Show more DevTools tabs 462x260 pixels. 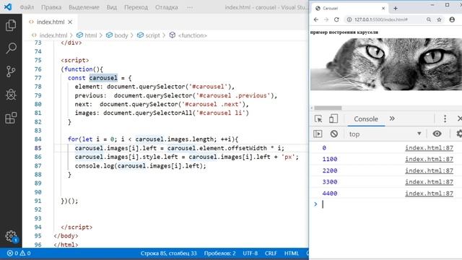(x=392, y=118)
